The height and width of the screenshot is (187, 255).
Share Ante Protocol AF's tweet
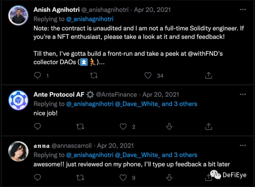(208, 127)
